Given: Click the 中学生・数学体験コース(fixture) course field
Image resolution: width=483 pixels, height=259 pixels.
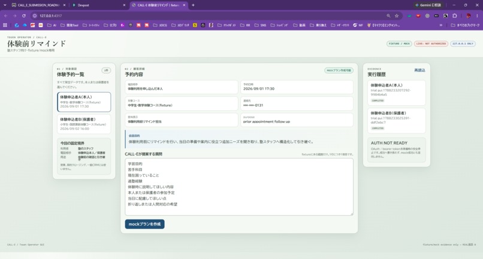Looking at the screenshot, I should 182,103.
